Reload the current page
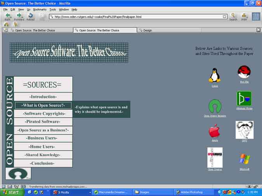The width and height of the screenshot is (262, 196). pyautogui.click(x=31, y=16)
